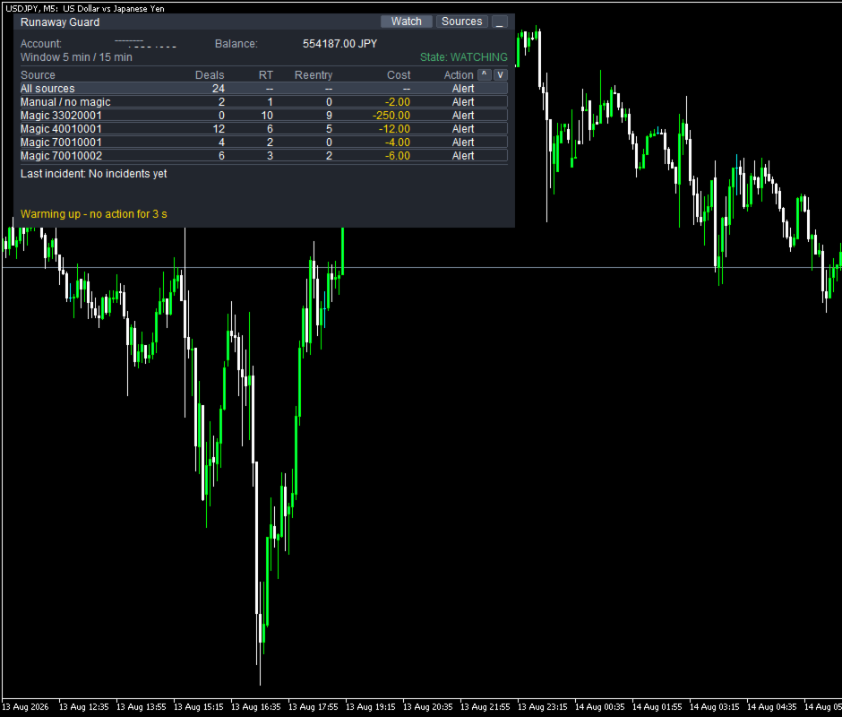Click the Last incident message

[x=93, y=174]
